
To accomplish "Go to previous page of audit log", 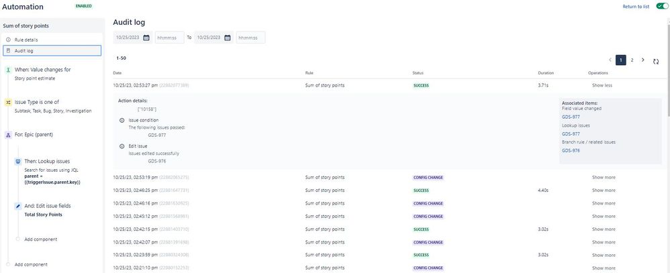I will coord(610,60).
